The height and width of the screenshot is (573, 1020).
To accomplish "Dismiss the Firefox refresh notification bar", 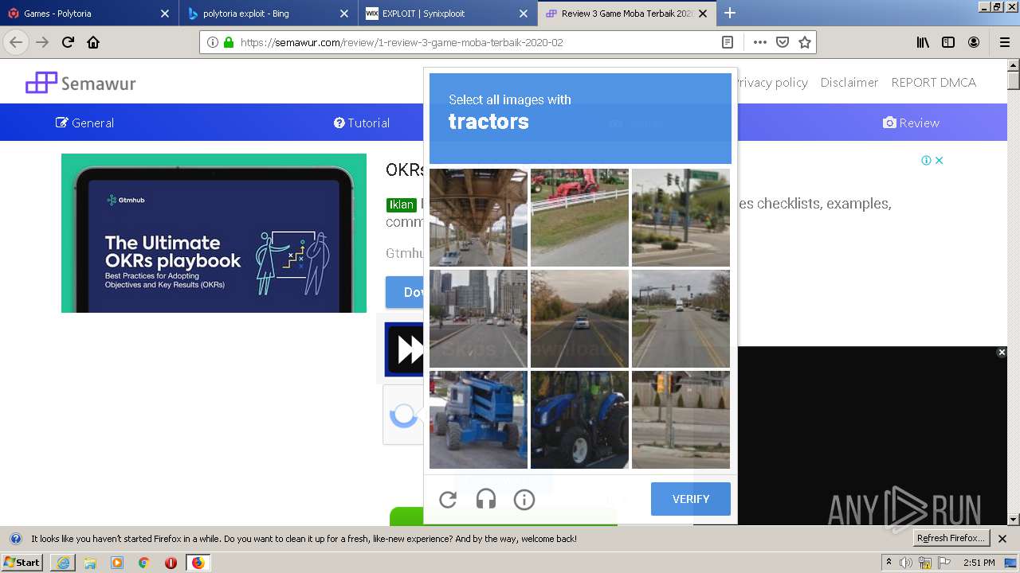I will (x=1002, y=539).
